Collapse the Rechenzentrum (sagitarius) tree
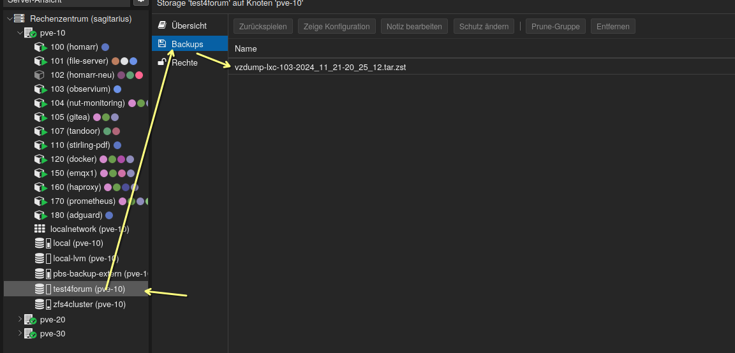Image resolution: width=735 pixels, height=353 pixels. coord(10,18)
